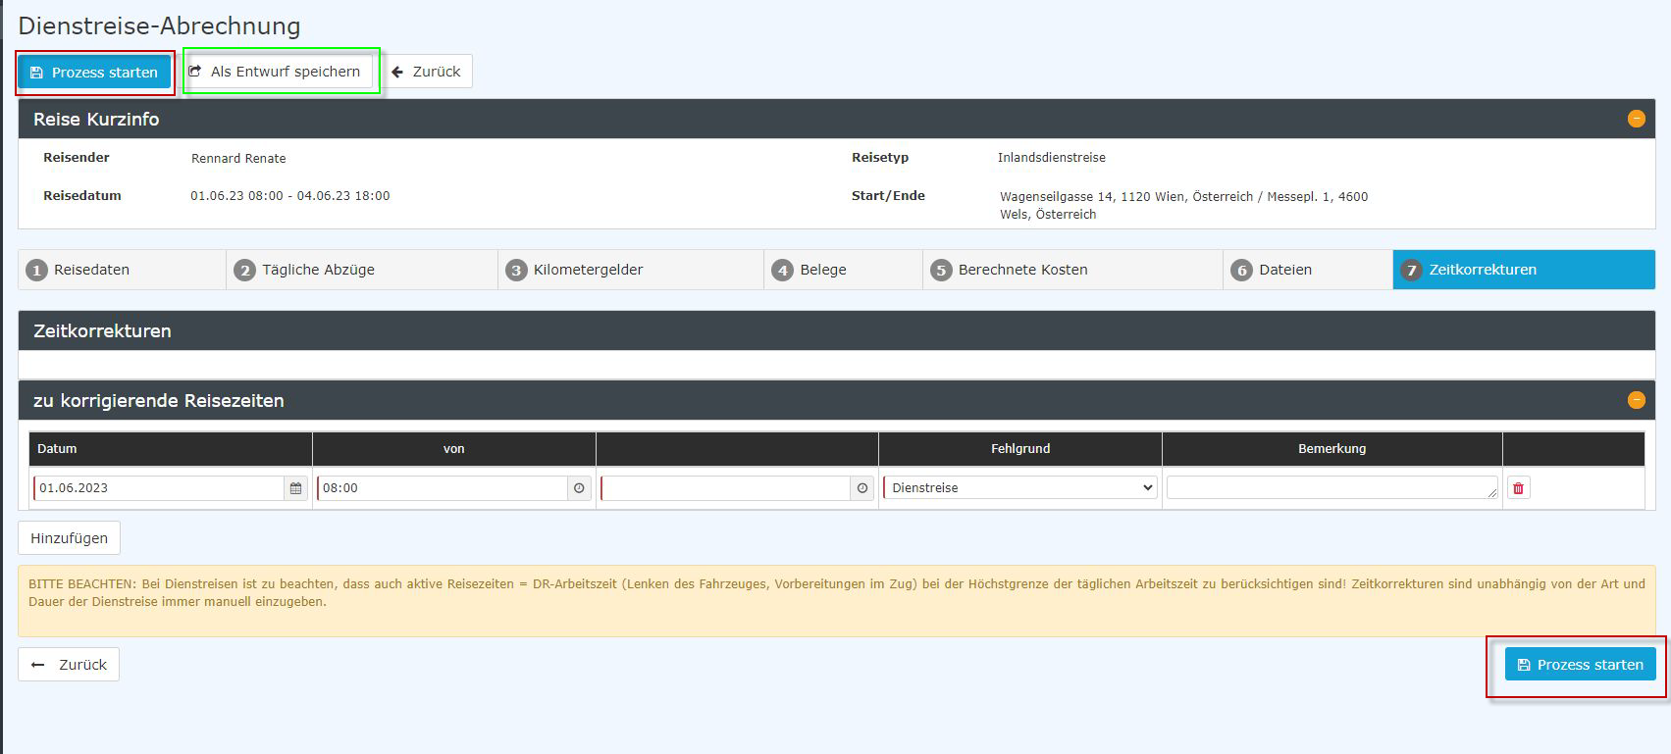Switch to Tägliche Abzüge tab
This screenshot has height=754, width=1671.
pos(362,270)
